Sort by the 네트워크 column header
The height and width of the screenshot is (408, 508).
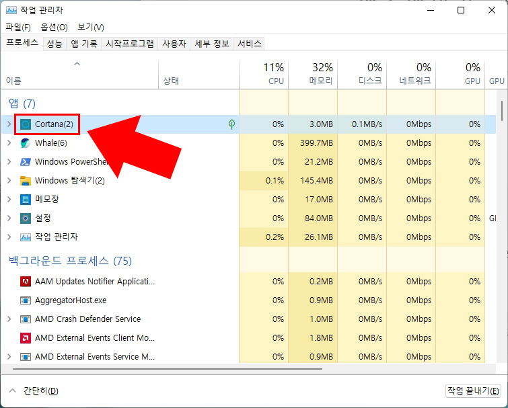412,75
